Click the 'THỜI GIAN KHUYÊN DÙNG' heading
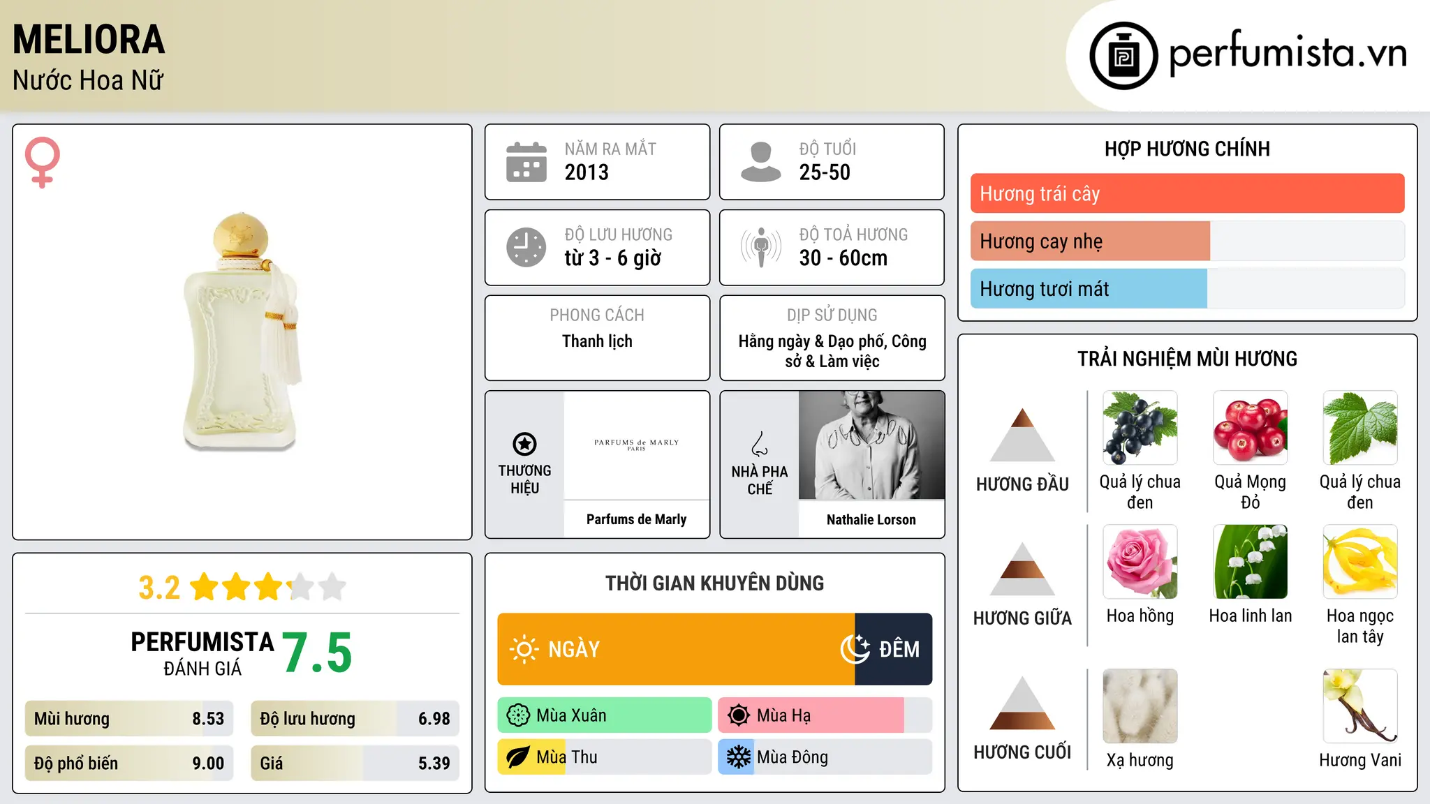This screenshot has height=804, width=1430. pyautogui.click(x=714, y=583)
